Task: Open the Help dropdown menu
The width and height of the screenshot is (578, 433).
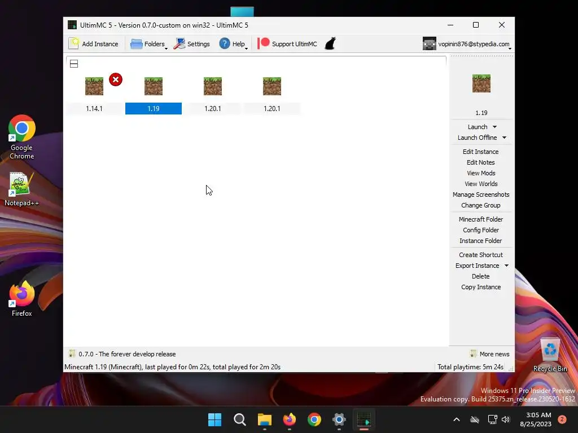Action: click(233, 44)
